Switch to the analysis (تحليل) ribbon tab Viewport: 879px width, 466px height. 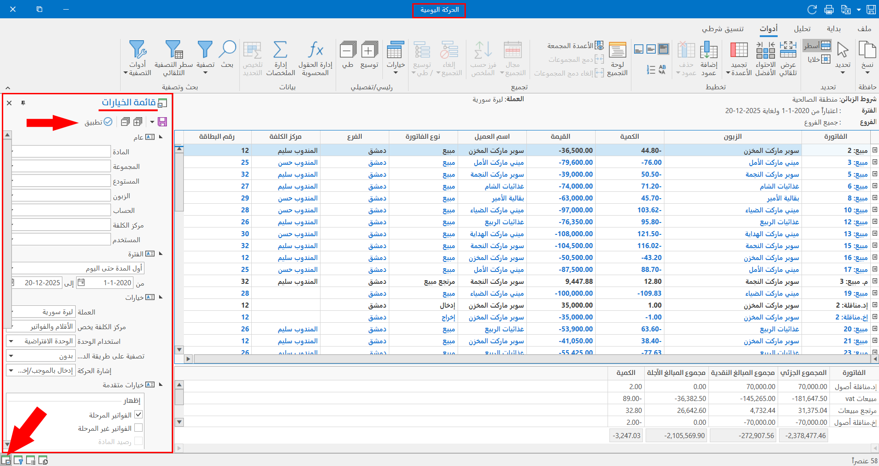[x=802, y=29]
